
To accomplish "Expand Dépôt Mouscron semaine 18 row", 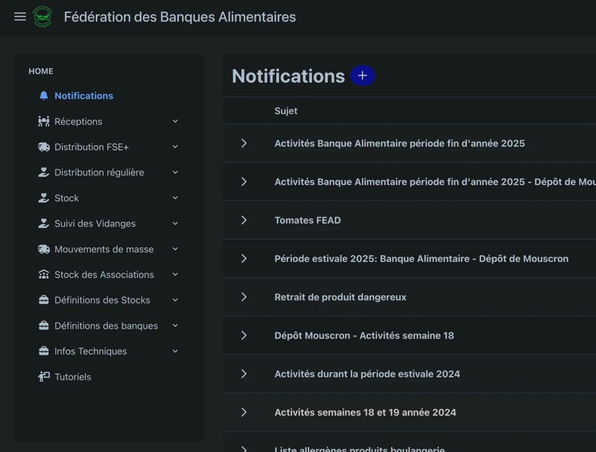I will [244, 335].
